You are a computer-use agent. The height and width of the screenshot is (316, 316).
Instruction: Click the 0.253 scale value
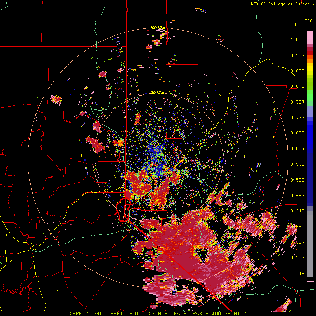297,258
